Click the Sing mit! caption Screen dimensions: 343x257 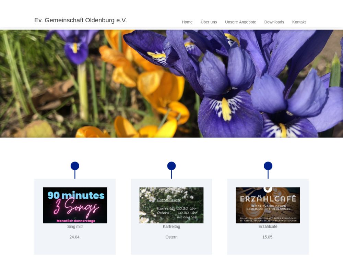(x=75, y=227)
